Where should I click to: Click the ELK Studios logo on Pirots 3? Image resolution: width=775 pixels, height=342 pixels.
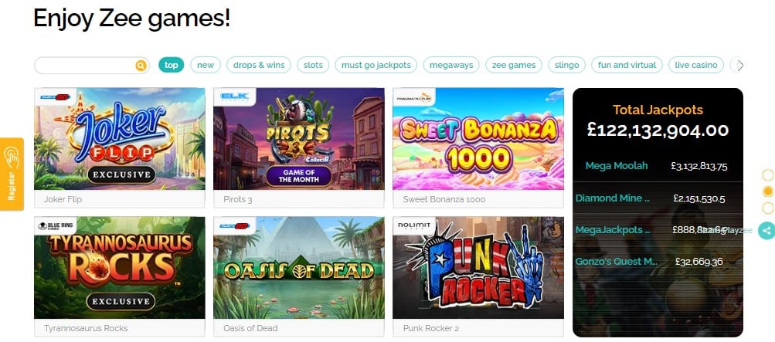(x=229, y=97)
